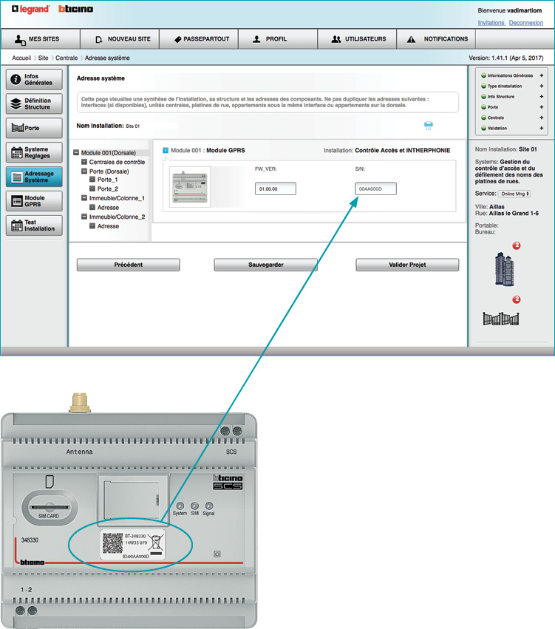
Task: Collapse the Immeuble/Colonne_1 tree node
Action: coord(84,198)
